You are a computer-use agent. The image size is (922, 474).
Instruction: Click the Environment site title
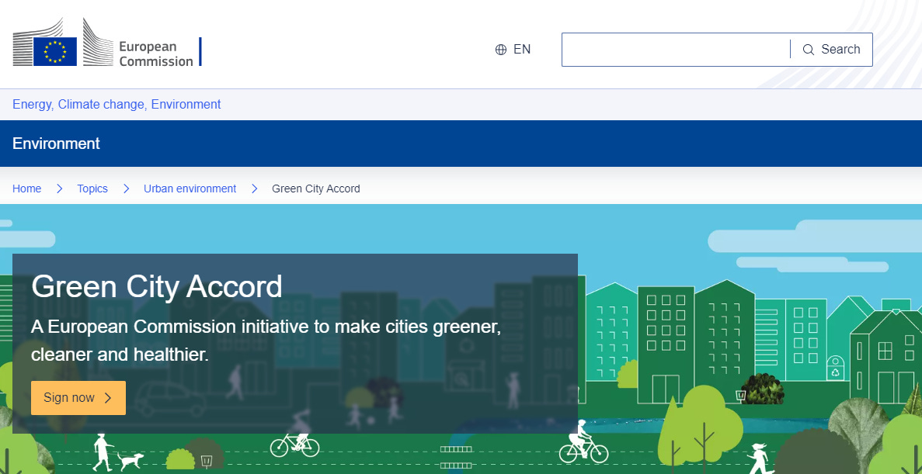point(57,144)
